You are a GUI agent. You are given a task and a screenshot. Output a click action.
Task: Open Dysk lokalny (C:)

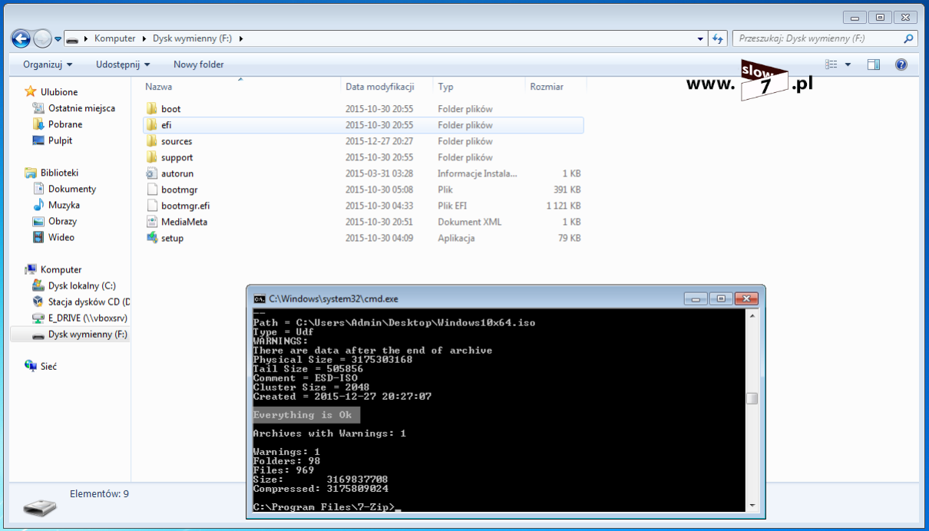(81, 285)
